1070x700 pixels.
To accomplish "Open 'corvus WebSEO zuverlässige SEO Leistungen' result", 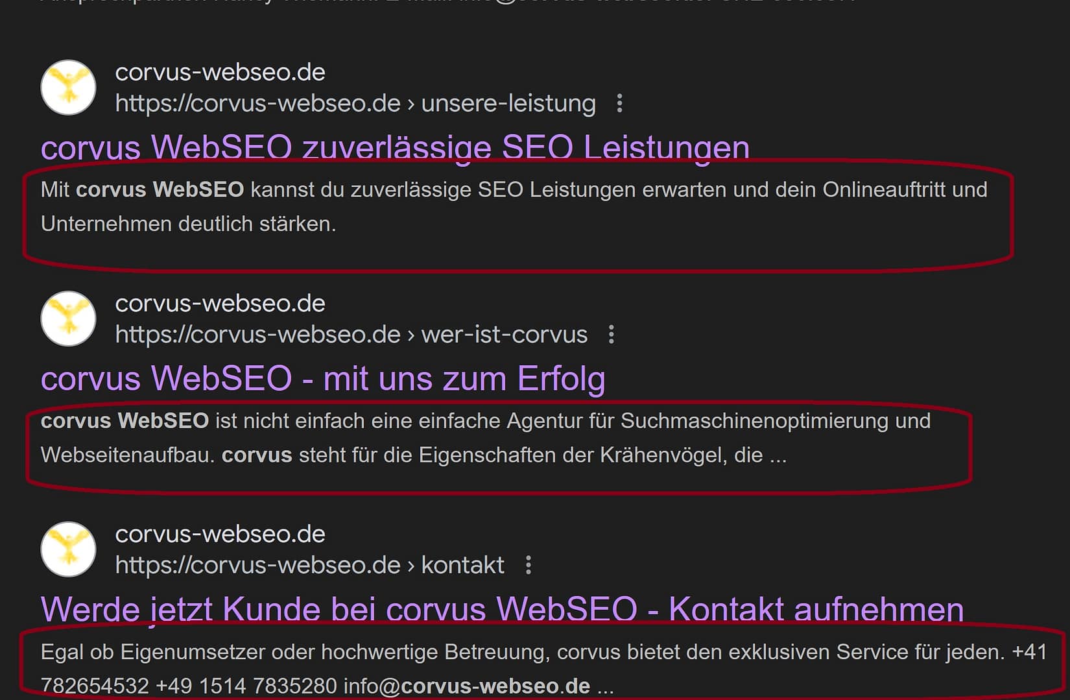I will point(395,147).
